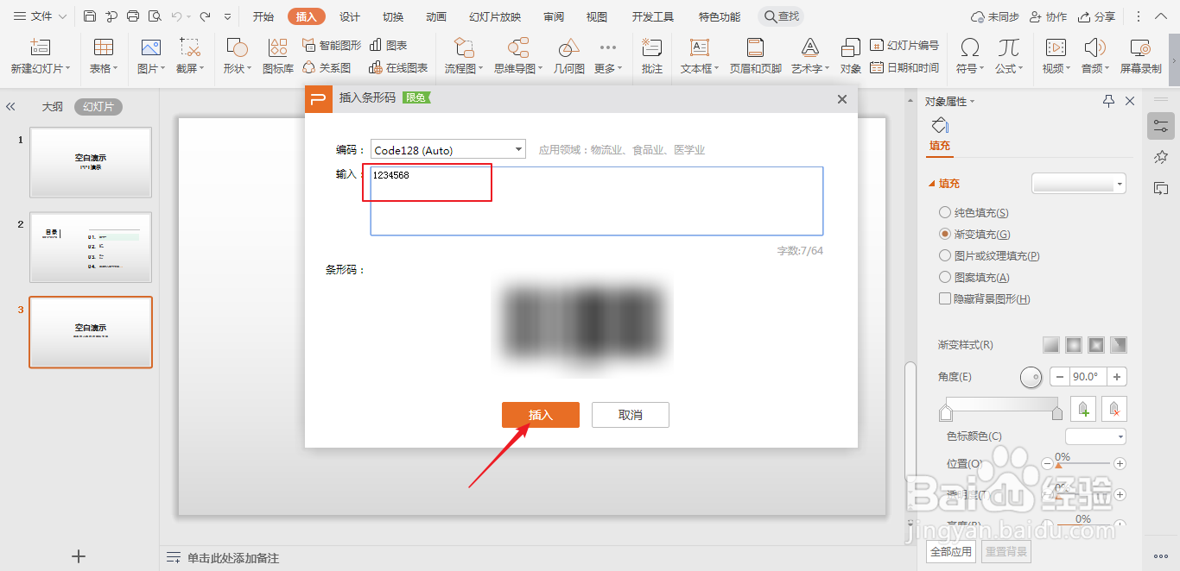Click Online Chart (在线图表)
The image size is (1180, 571).
click(398, 67)
